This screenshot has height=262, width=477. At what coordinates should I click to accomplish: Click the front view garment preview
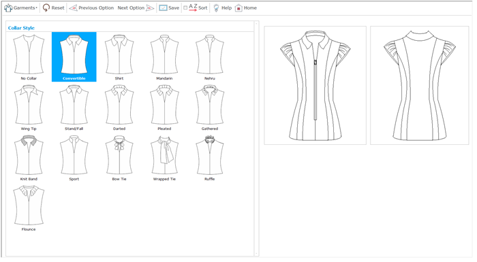point(315,86)
